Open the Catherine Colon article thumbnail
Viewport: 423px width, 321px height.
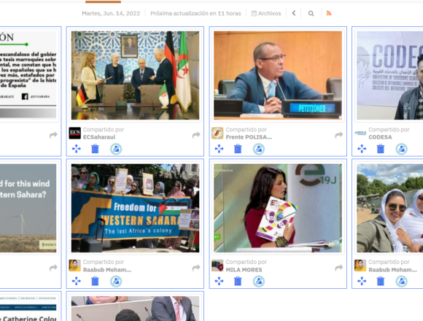(28, 309)
